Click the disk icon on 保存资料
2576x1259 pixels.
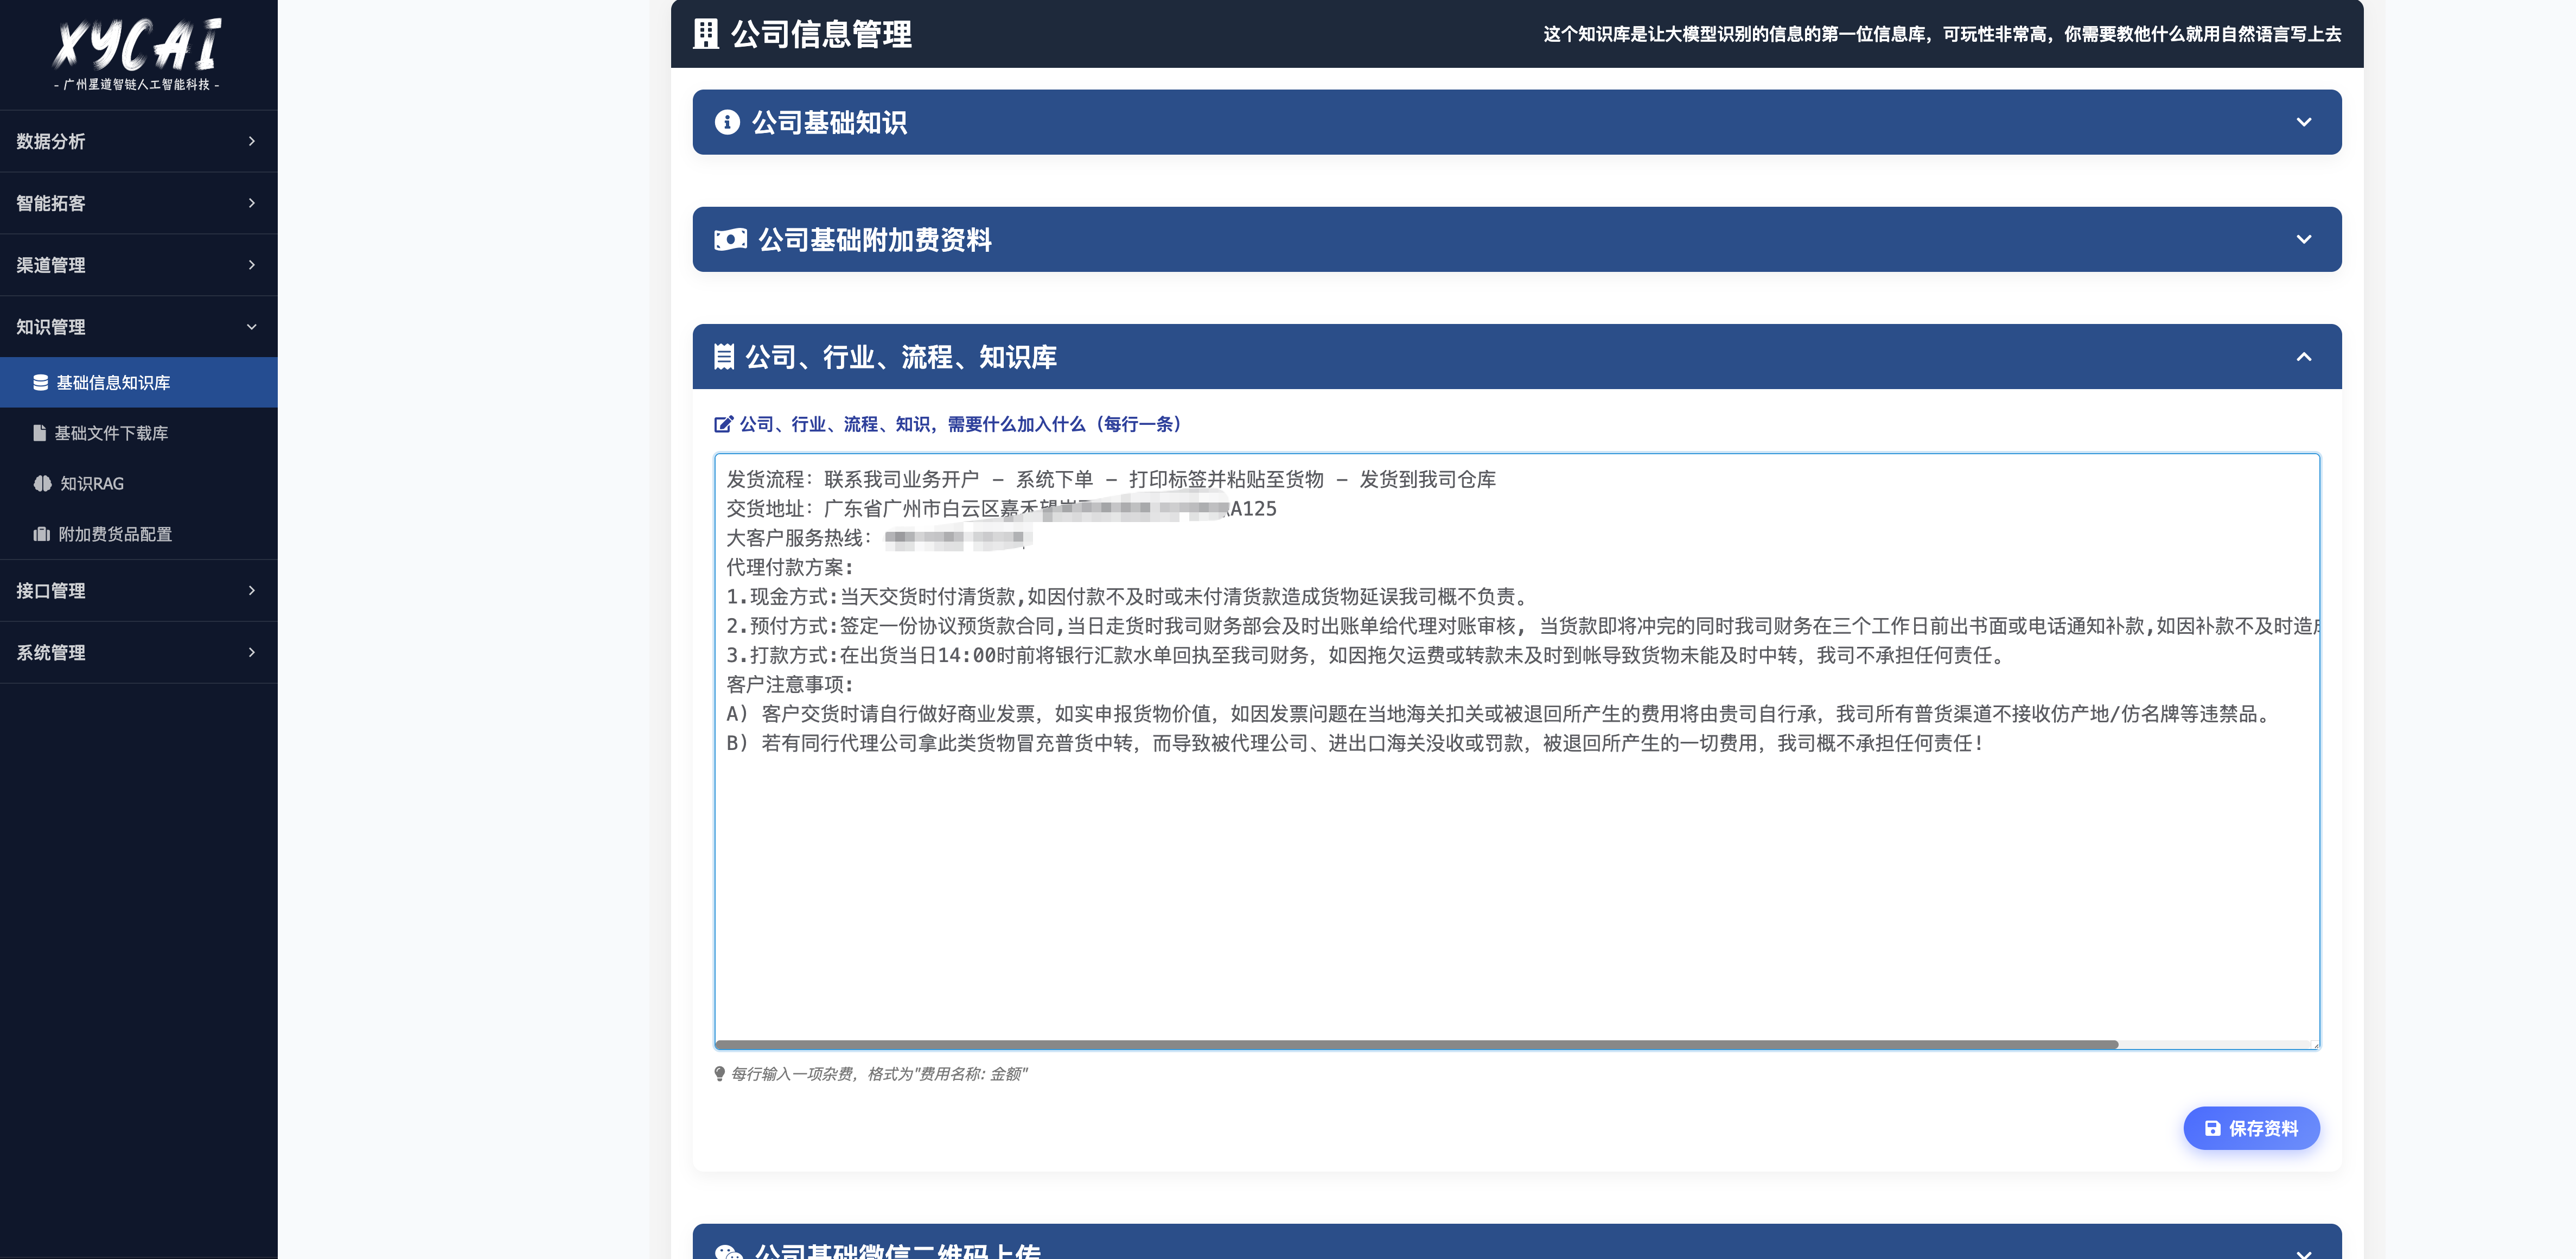pyautogui.click(x=2213, y=1128)
